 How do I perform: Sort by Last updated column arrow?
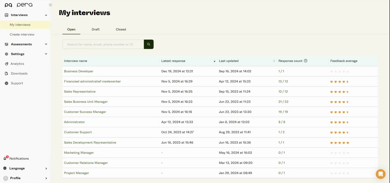coord(274,61)
